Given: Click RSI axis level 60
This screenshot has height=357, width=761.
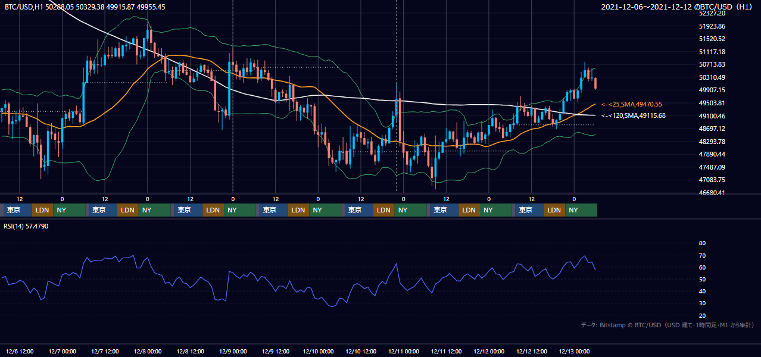Looking at the screenshot, I should tap(702, 267).
